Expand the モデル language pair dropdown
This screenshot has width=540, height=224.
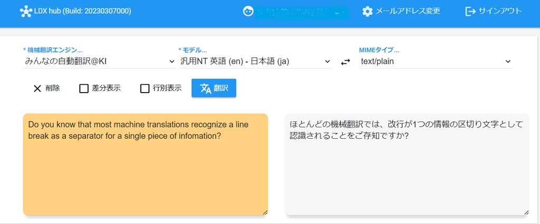tap(255, 62)
